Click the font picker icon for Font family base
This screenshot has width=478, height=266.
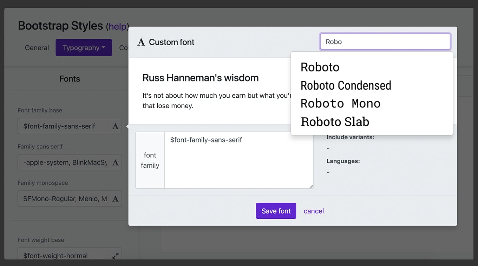click(115, 126)
